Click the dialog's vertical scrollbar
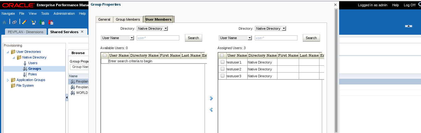The height and width of the screenshot is (133, 421). click(x=336, y=70)
